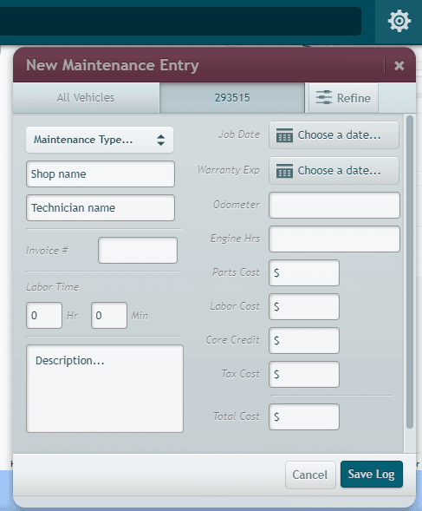This screenshot has height=511, width=422.
Task: Click the dialog's vertical scrollbar
Action: click(410, 272)
